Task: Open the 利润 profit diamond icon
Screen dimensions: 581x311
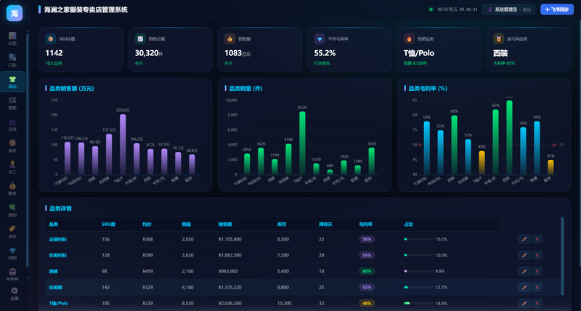Action: click(12, 253)
